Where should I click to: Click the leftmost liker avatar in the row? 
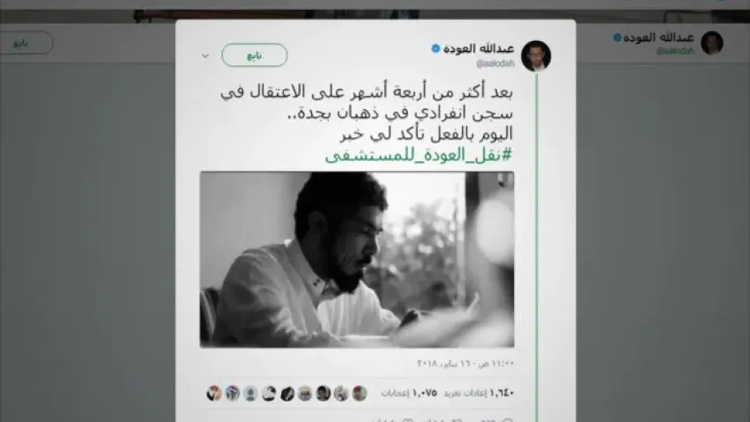(214, 393)
